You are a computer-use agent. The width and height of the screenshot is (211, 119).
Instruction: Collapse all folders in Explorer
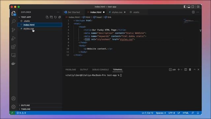pyautogui.click(x=60, y=17)
